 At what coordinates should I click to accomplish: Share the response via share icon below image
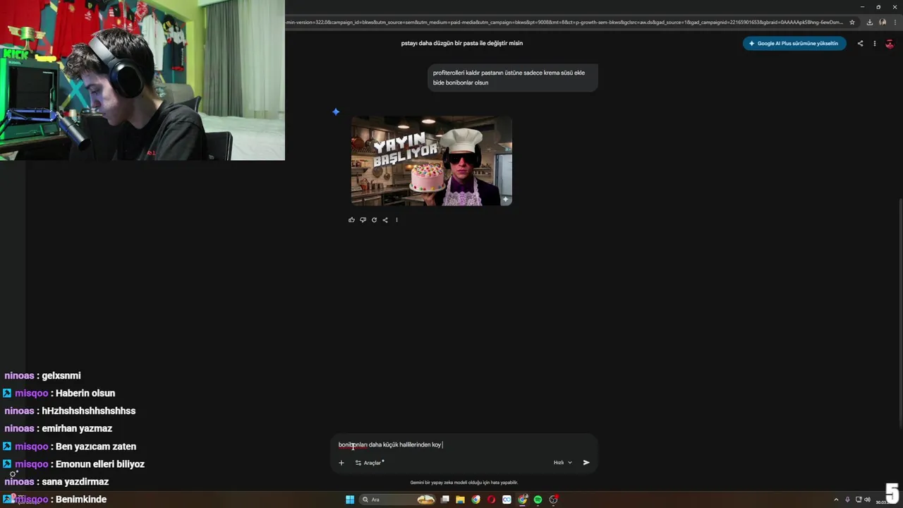[x=385, y=219]
